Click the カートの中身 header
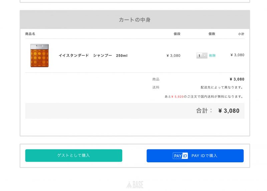The height and width of the screenshot is (191, 267). point(135,20)
